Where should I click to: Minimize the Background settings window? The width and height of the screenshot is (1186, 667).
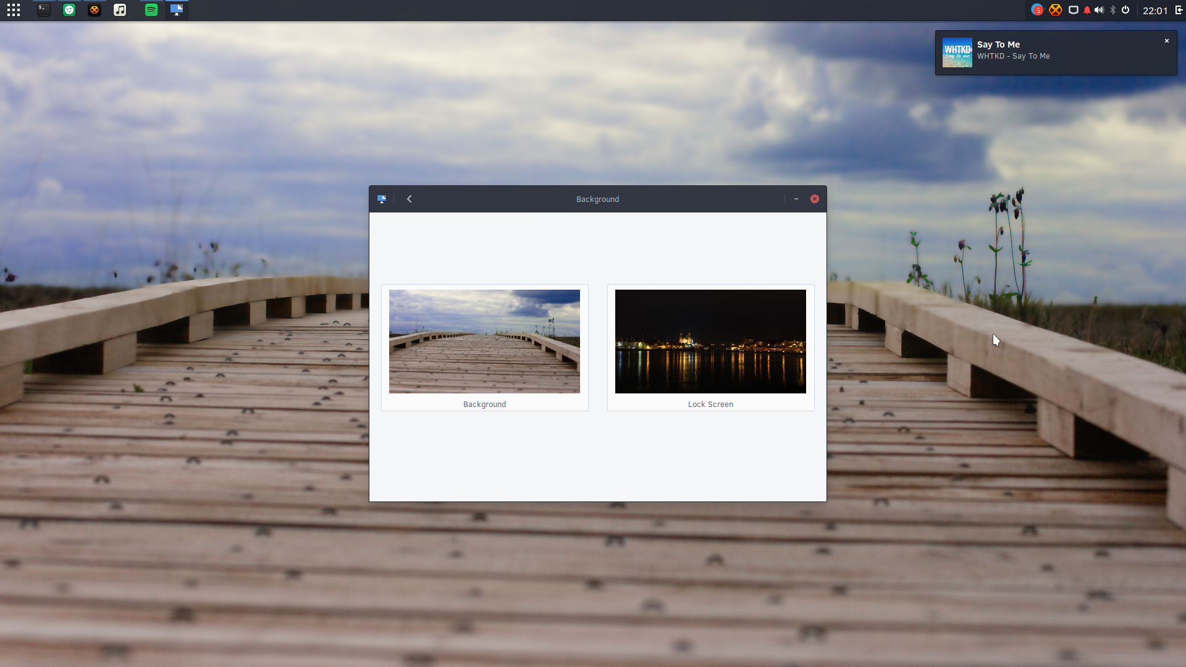click(796, 199)
